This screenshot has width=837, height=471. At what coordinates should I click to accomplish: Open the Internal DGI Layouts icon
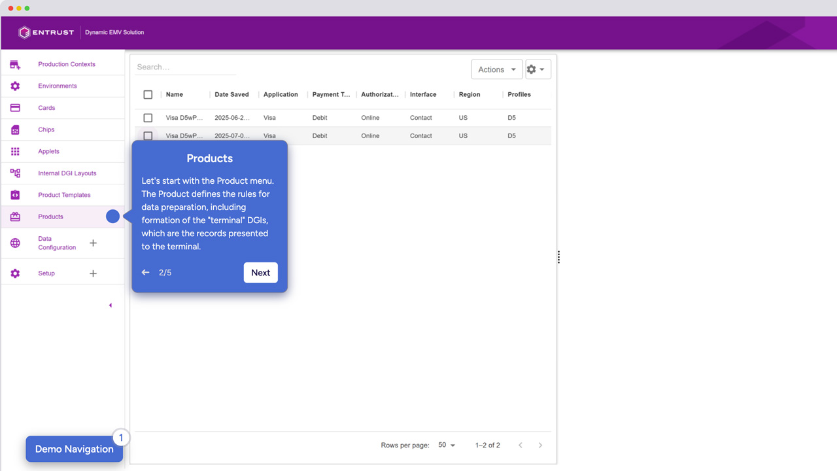(15, 173)
